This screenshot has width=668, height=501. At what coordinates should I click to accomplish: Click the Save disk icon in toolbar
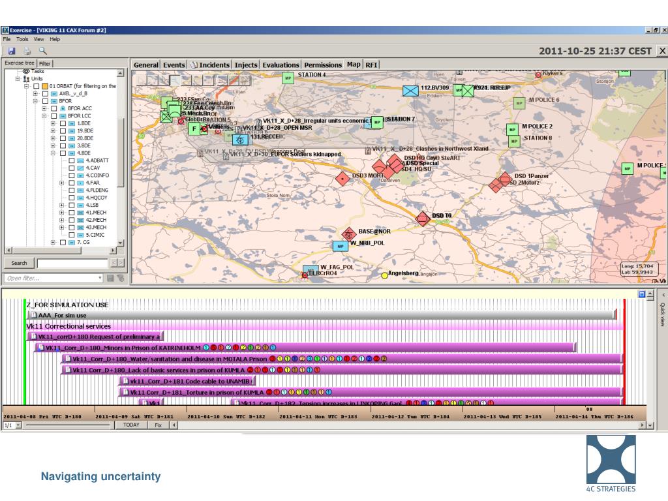(12, 51)
